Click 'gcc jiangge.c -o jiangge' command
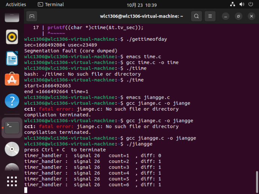Screen dimensions: 259x194 pyautogui.click(x=161, y=138)
